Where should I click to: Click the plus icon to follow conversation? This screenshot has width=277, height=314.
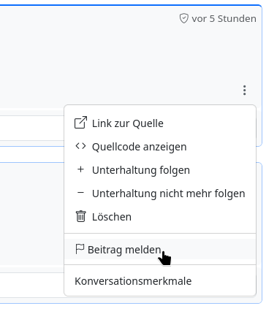(80, 169)
